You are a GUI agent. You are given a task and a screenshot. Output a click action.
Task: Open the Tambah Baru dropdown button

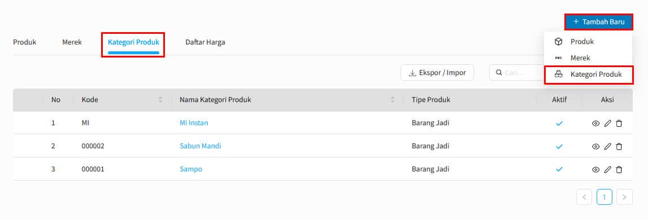click(598, 22)
